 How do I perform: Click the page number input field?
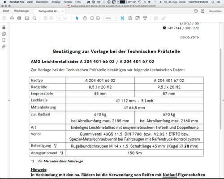[60, 18]
